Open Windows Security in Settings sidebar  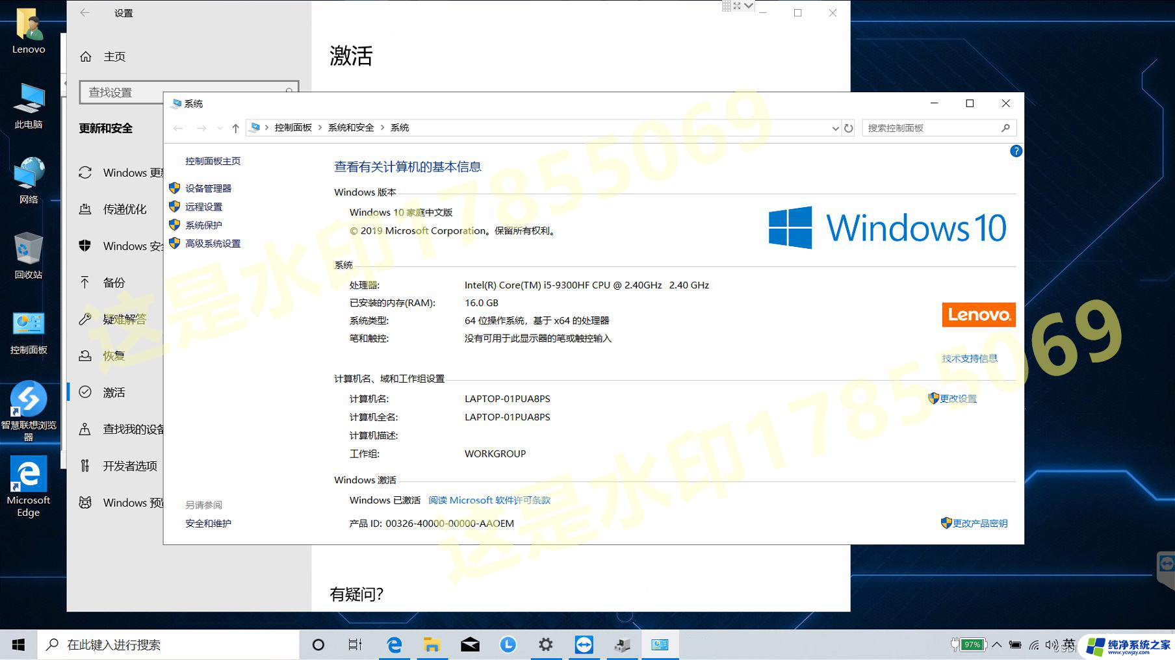coord(122,246)
